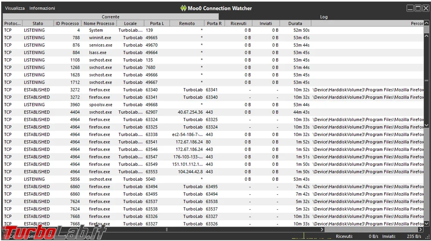Screen dimensions: 431x241
Task: Open the Informazioni menu
Action: point(42,8)
